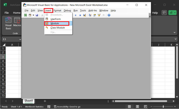Open the Help menu in VBA editor

pos(113,10)
